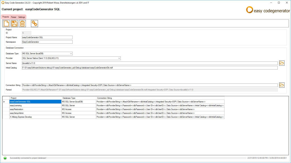Click the app icon in the title bar
The width and height of the screenshot is (291, 163).
[3, 3]
